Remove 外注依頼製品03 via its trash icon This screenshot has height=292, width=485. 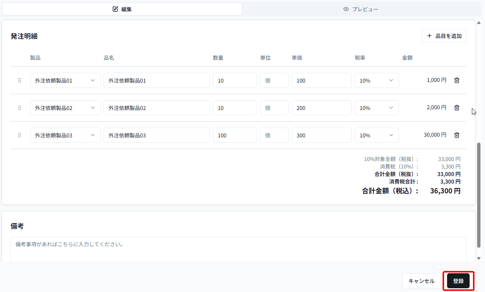tap(456, 135)
